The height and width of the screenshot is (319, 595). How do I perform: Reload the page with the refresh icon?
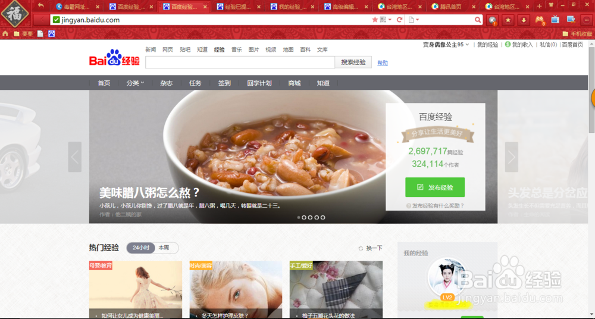399,20
